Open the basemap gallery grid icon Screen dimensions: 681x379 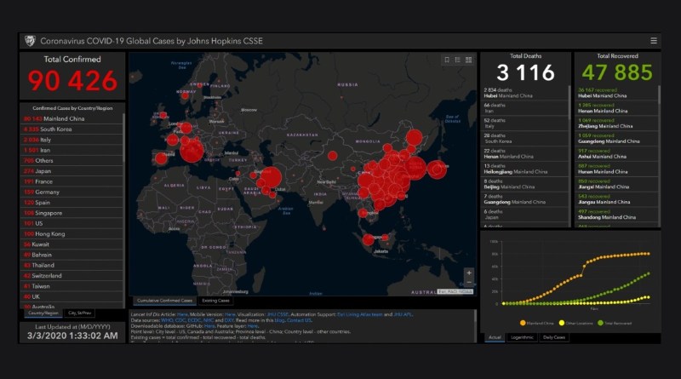click(x=468, y=60)
